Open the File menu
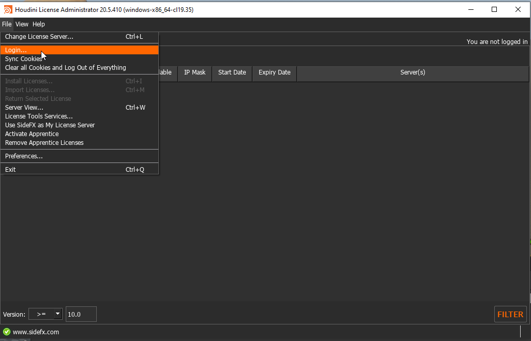The width and height of the screenshot is (531, 341). click(x=7, y=24)
